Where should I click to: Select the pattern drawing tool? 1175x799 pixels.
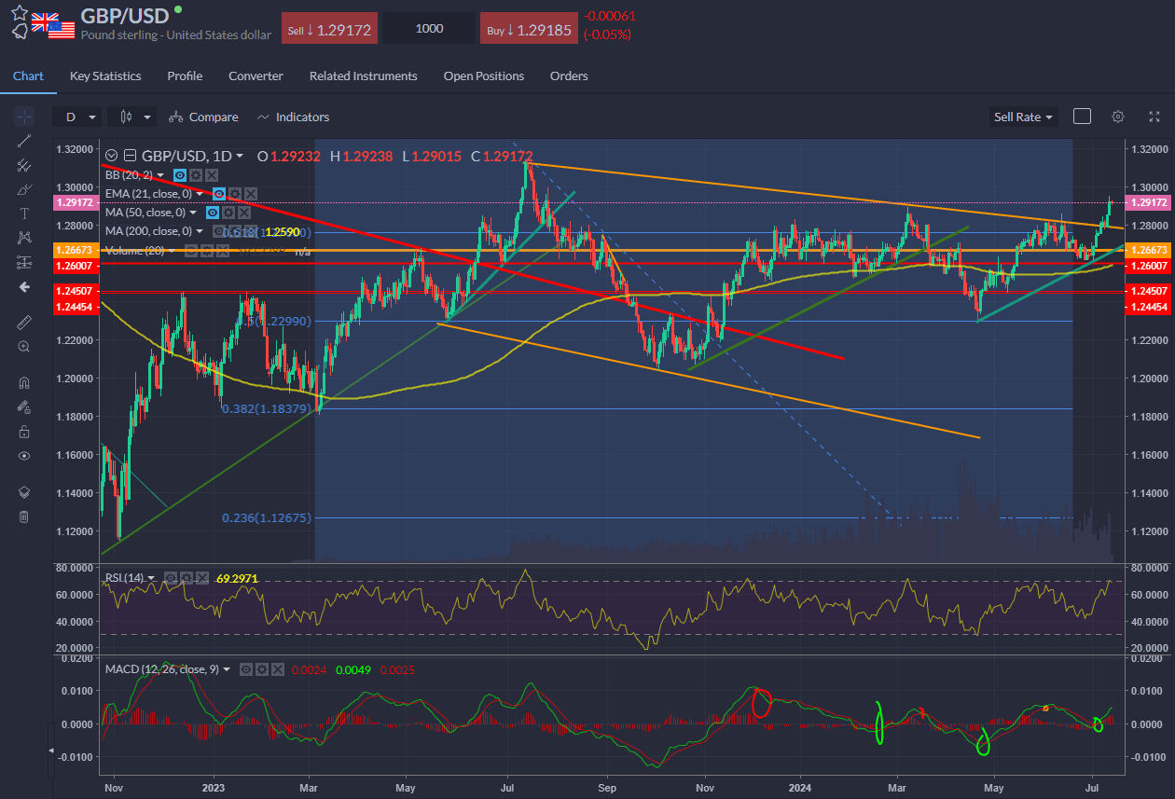pos(24,238)
